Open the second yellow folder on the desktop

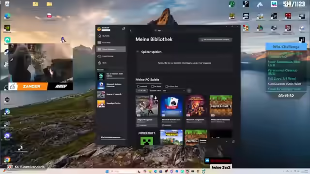click(49, 4)
